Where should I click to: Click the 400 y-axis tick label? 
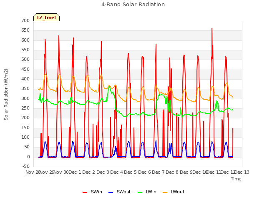pyautogui.click(x=25, y=79)
